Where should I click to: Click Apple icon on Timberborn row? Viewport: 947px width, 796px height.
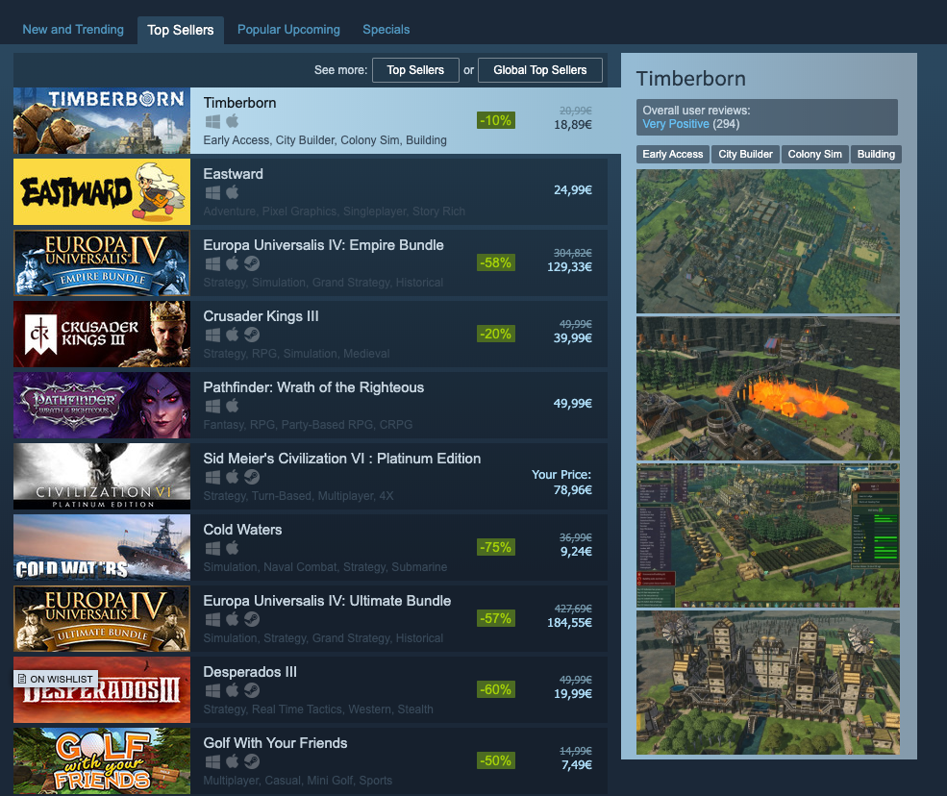[233, 121]
